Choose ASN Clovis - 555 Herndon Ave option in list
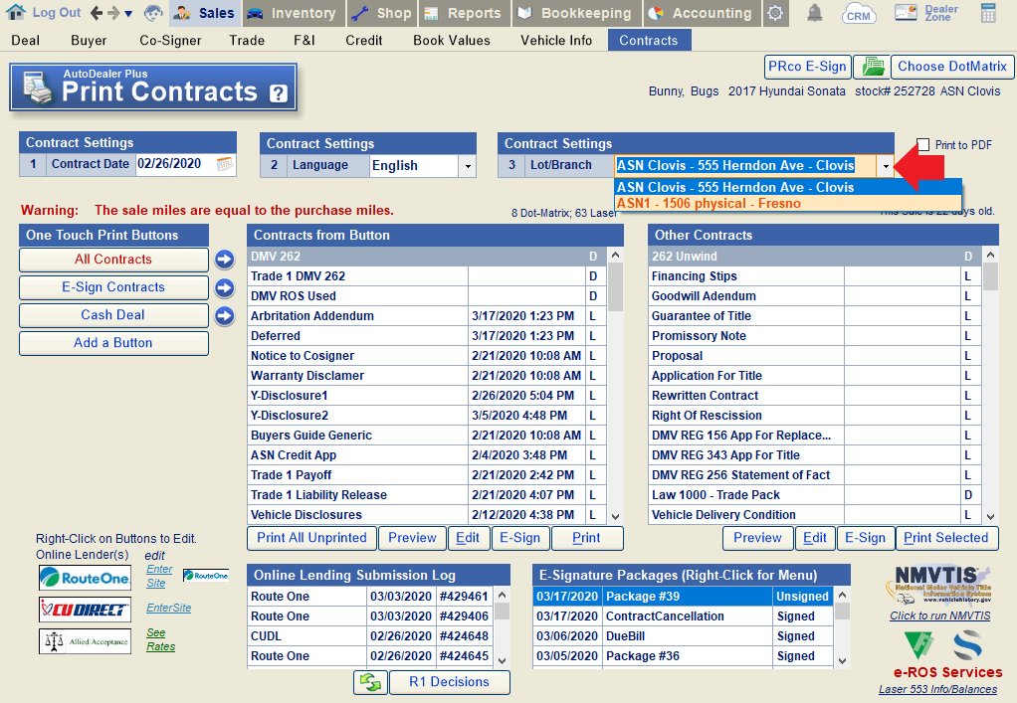This screenshot has height=703, width=1017. click(788, 187)
